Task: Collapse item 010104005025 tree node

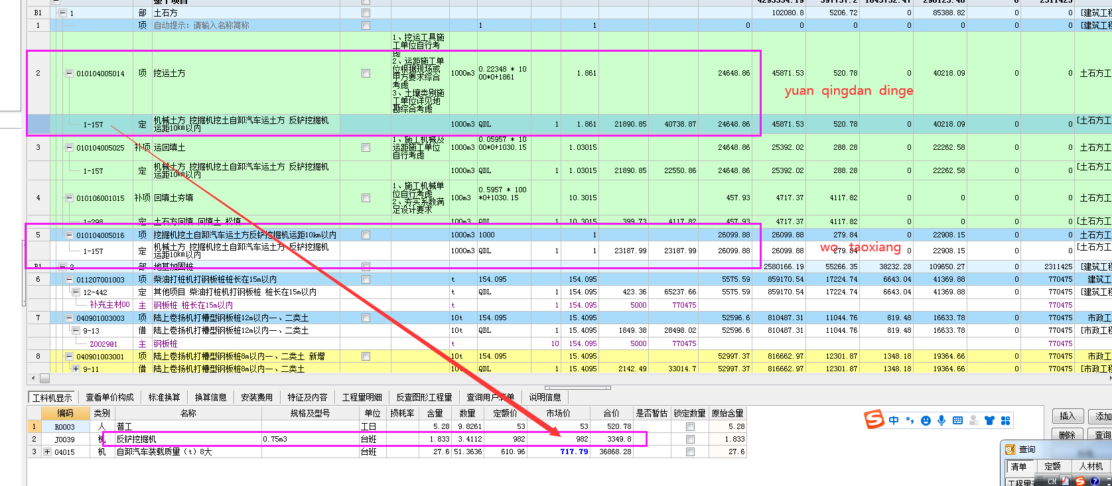Action: (x=69, y=147)
